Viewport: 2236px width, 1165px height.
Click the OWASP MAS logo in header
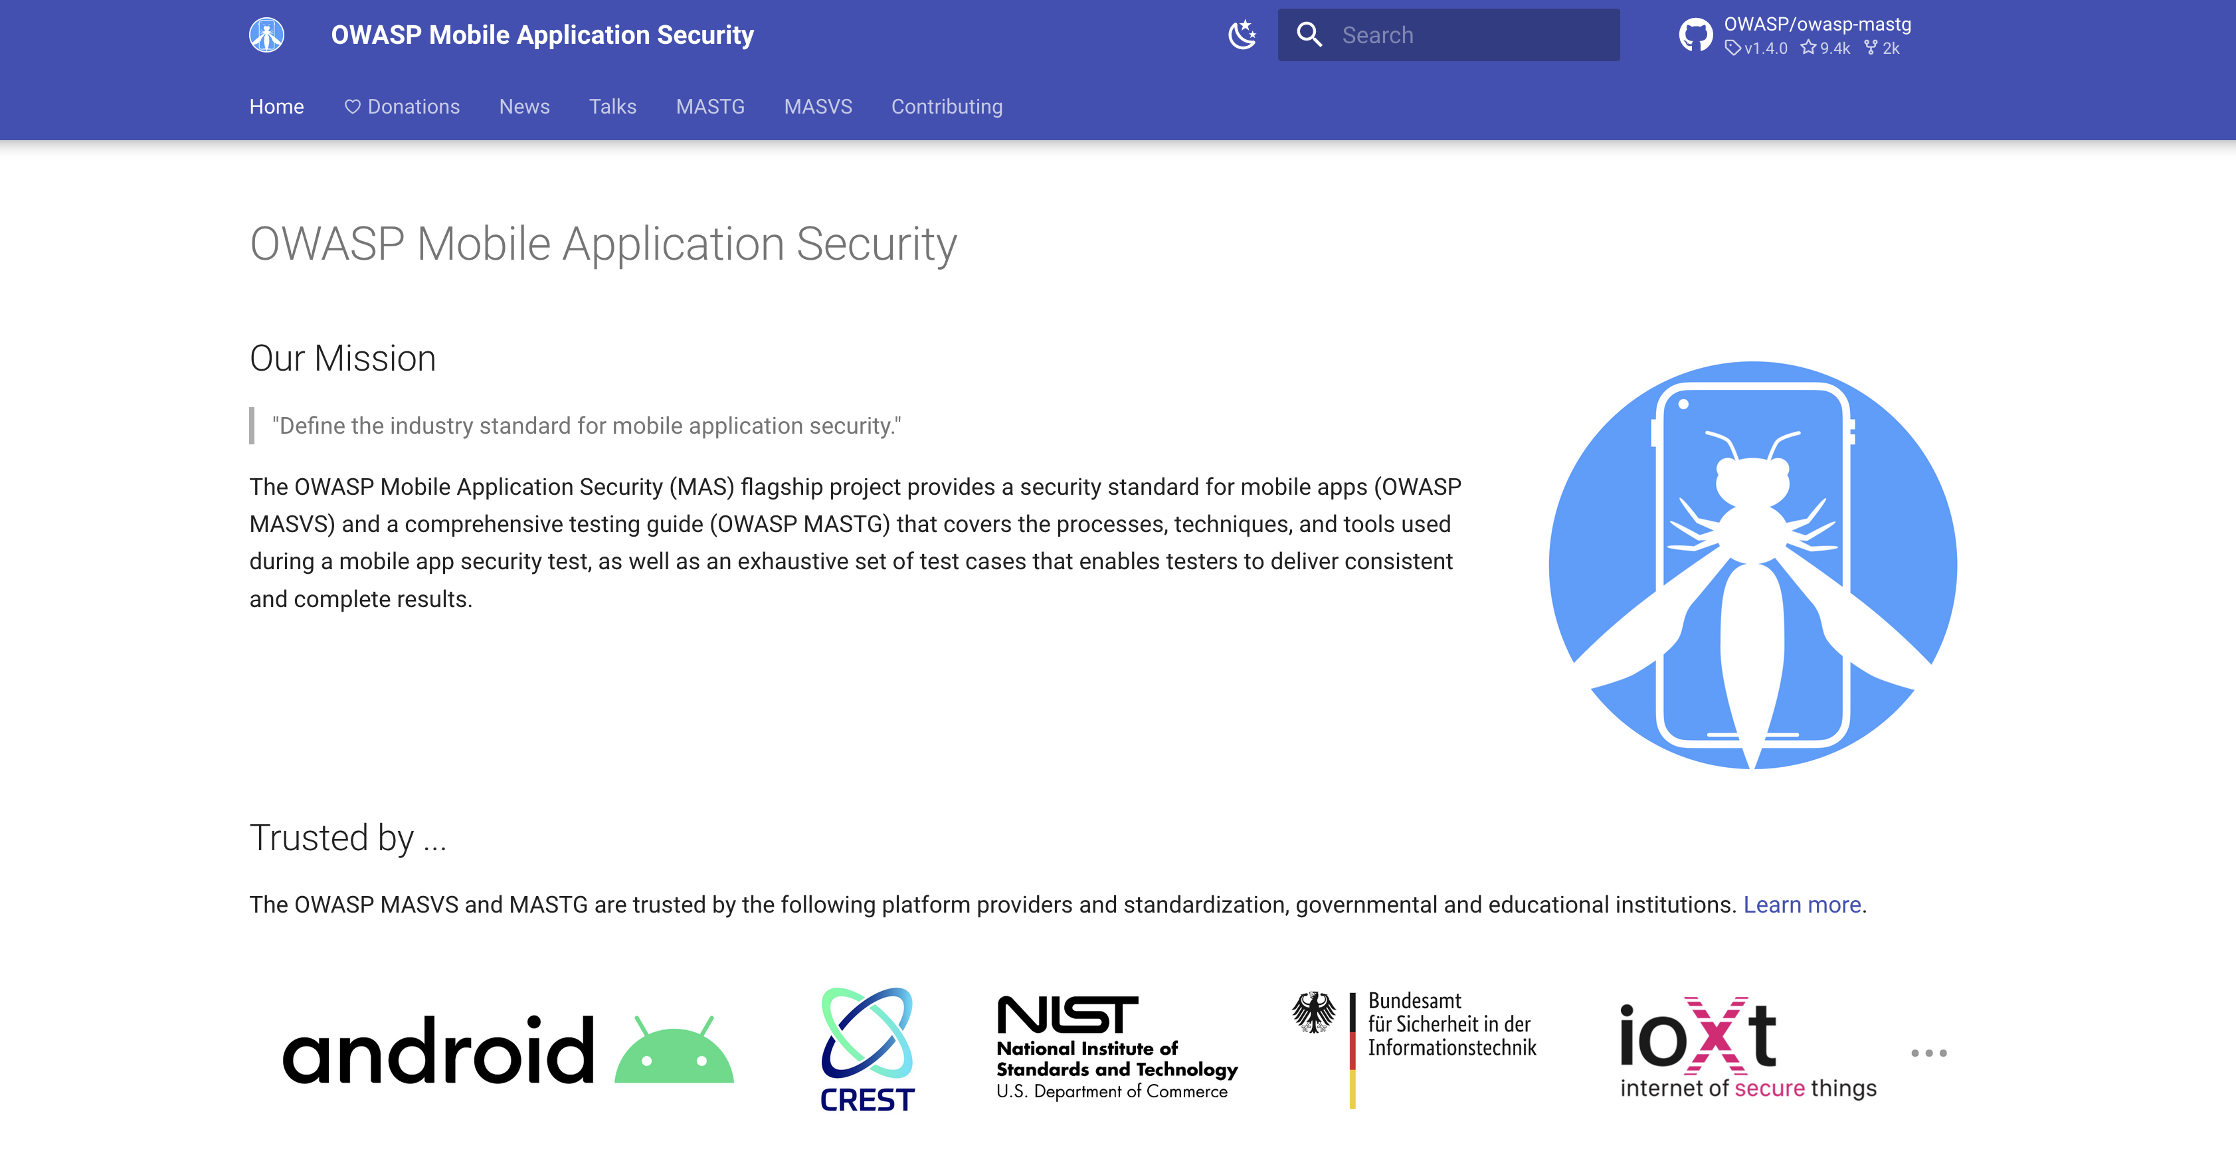pyautogui.click(x=266, y=35)
